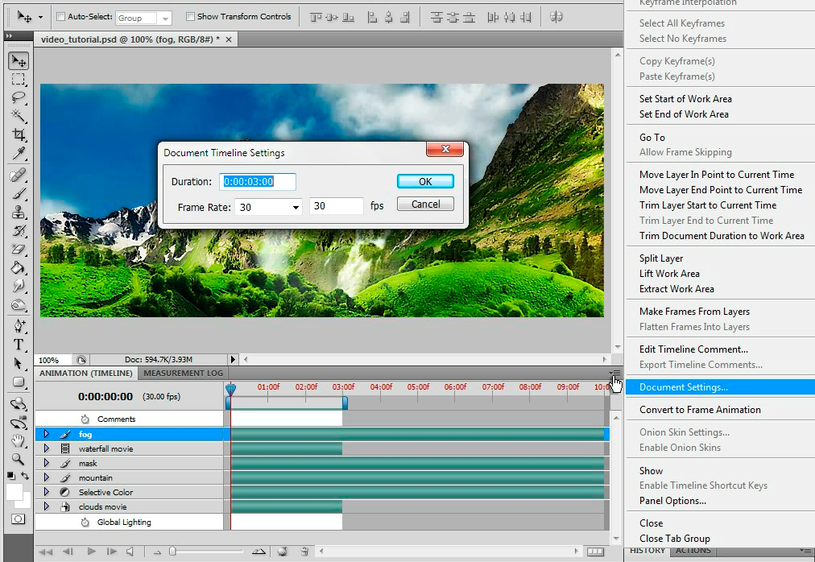Click the foreground color swatch
815x562 pixels.
point(14,491)
